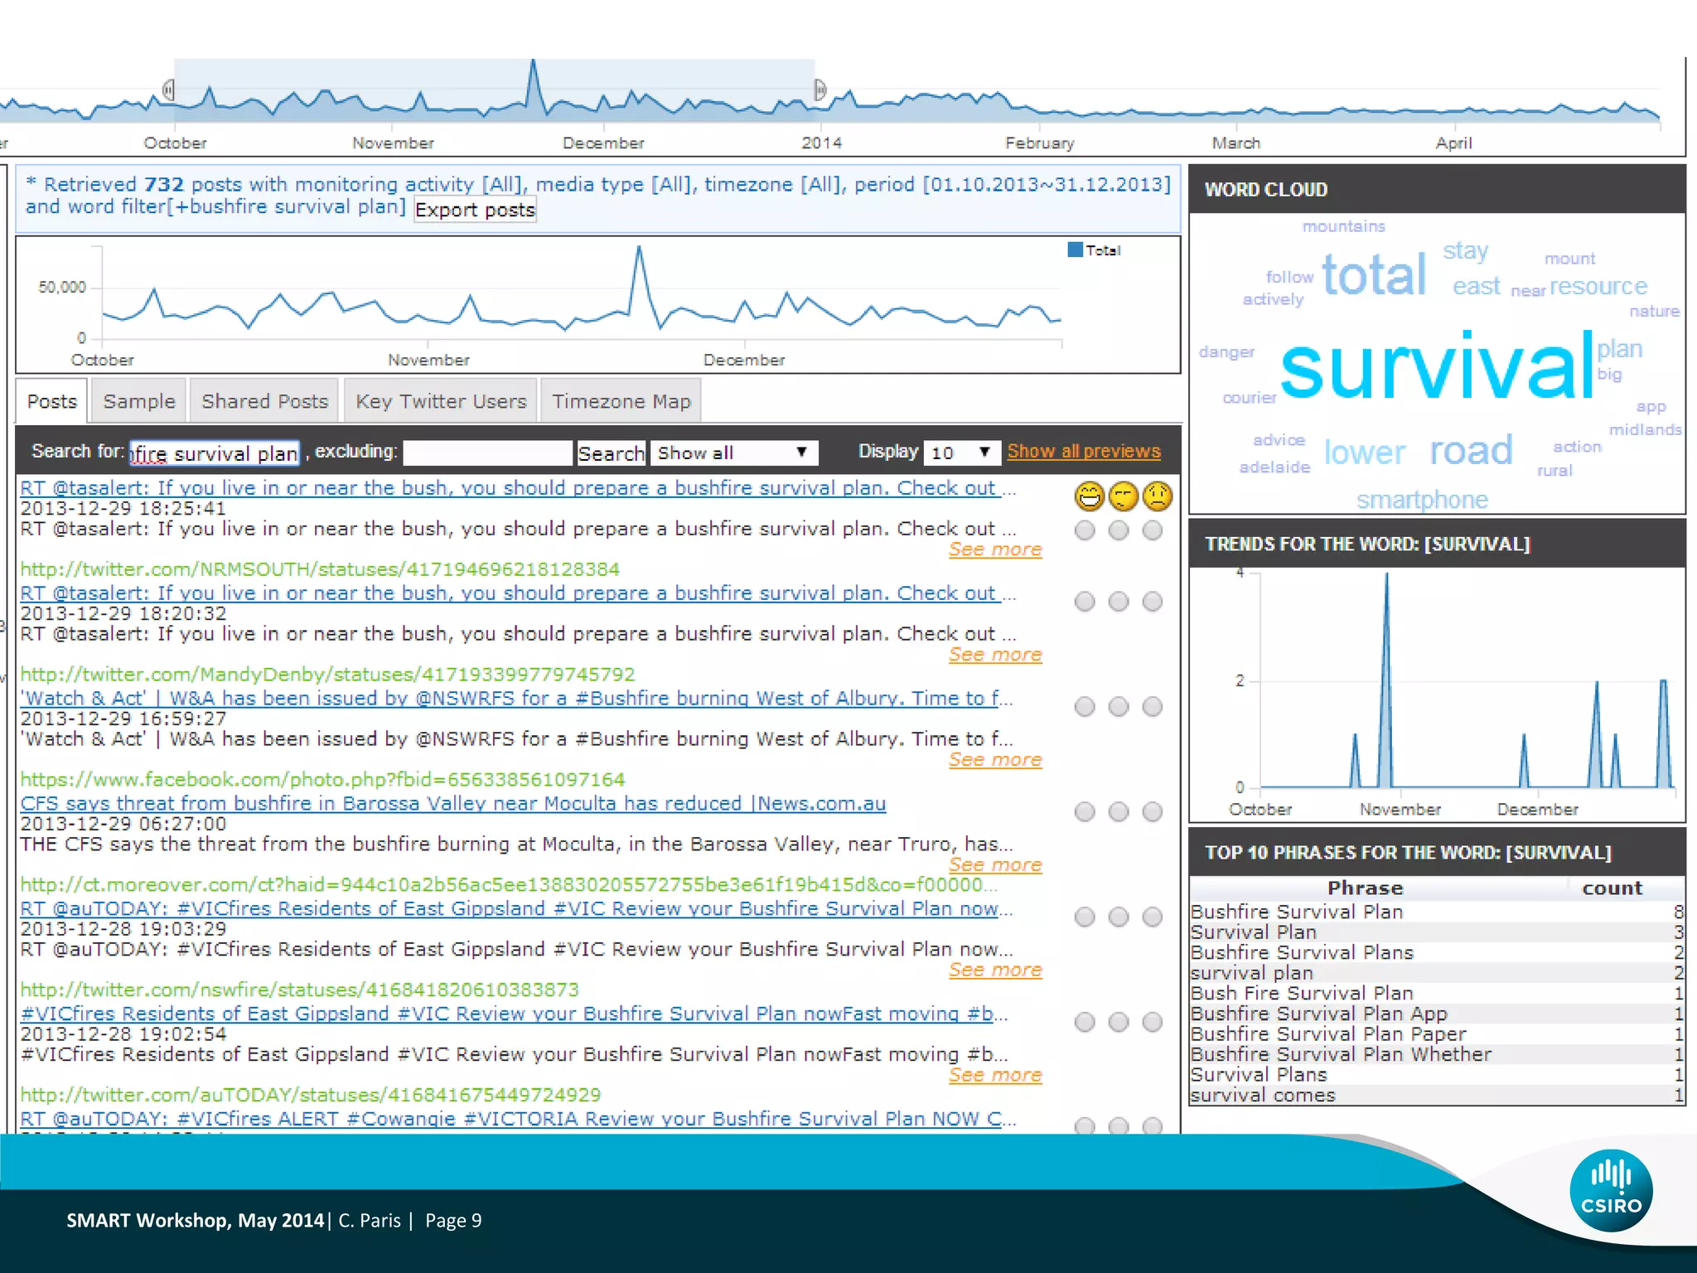Click the excluding words input field
This screenshot has width=1697, height=1273.
[x=487, y=453]
